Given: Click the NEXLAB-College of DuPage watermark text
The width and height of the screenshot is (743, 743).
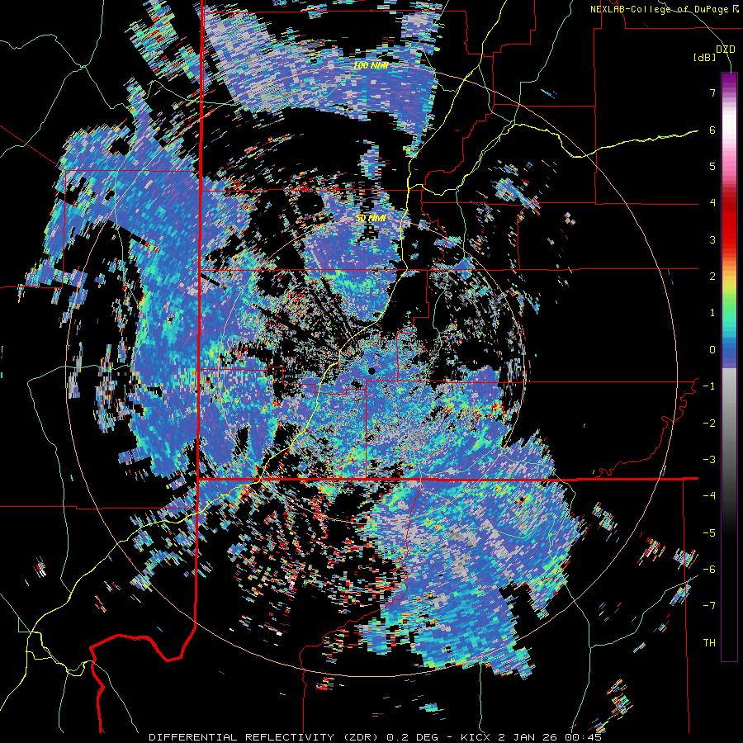Looking at the screenshot, I should click(663, 9).
